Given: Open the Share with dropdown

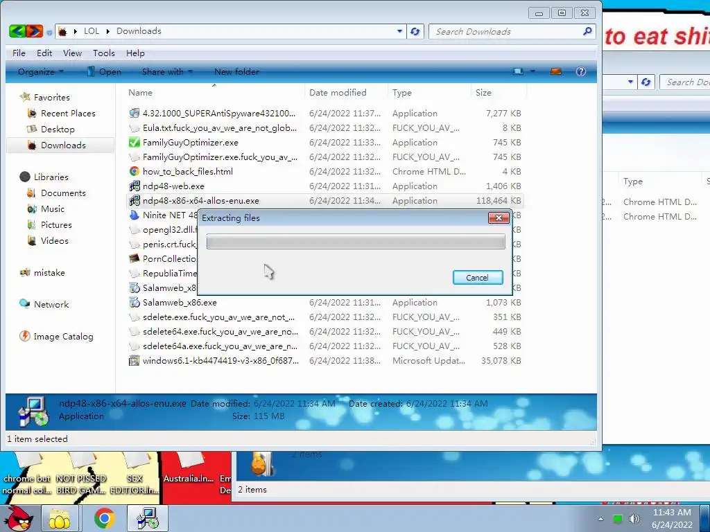Looking at the screenshot, I should (167, 71).
